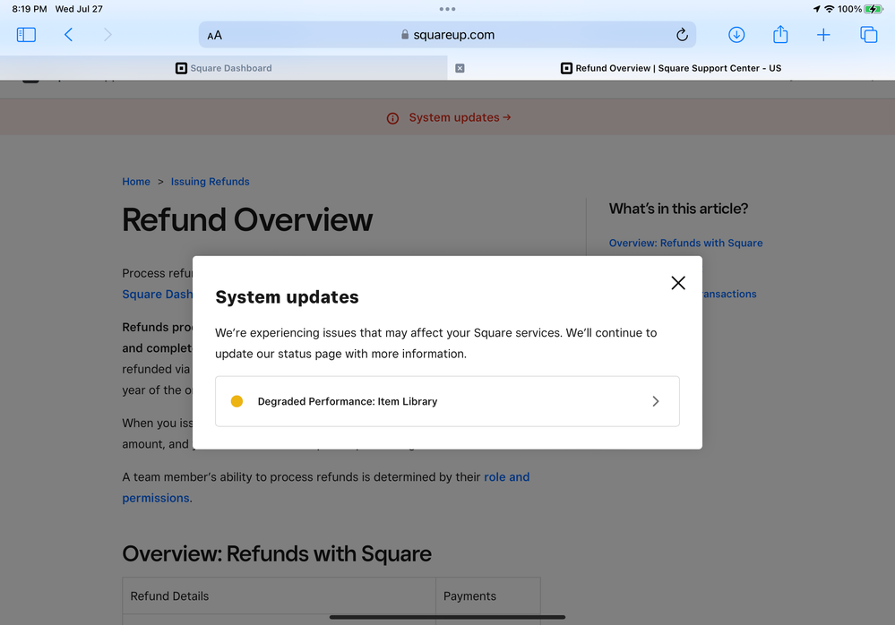Reload the page with the refresh icon

point(682,35)
